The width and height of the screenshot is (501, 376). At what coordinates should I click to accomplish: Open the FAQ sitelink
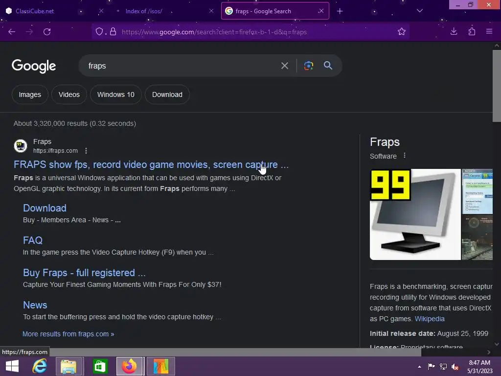pos(33,240)
